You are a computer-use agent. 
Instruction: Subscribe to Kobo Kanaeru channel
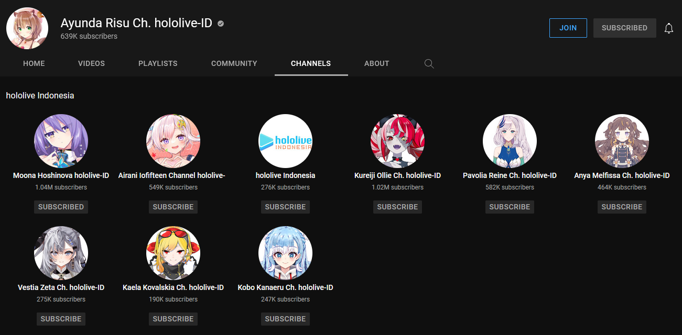tap(285, 319)
